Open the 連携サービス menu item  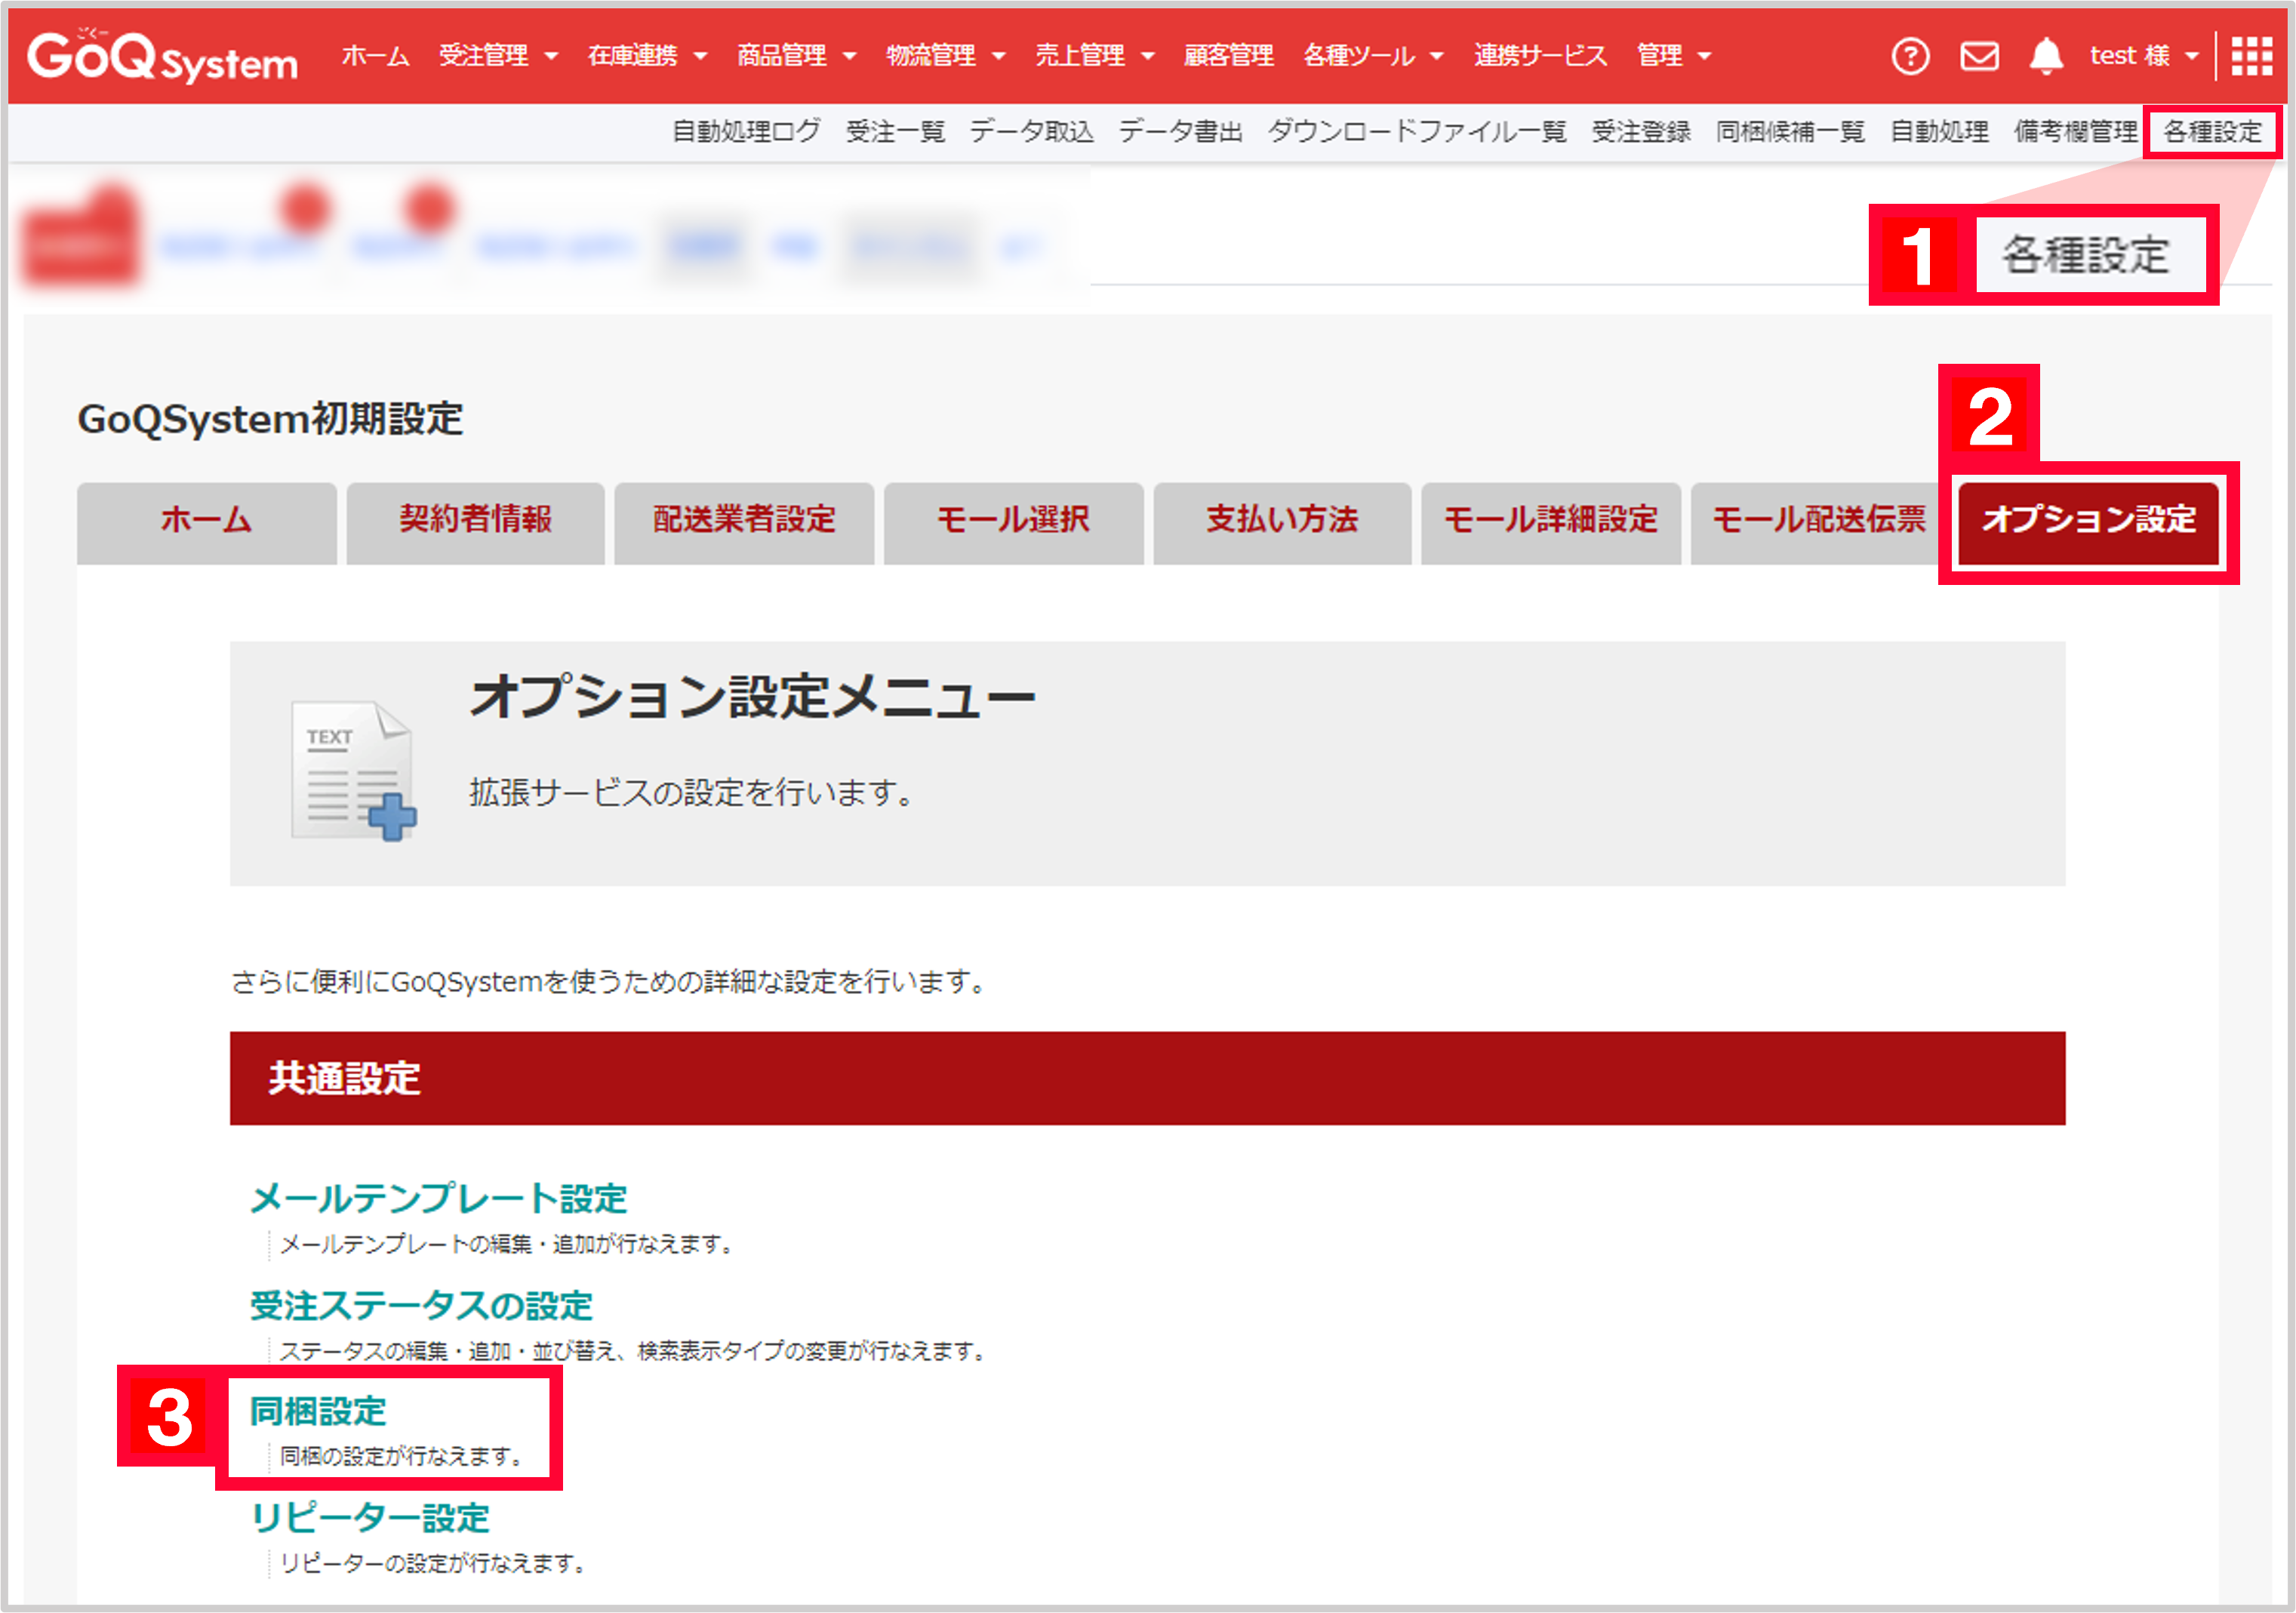[x=1540, y=56]
